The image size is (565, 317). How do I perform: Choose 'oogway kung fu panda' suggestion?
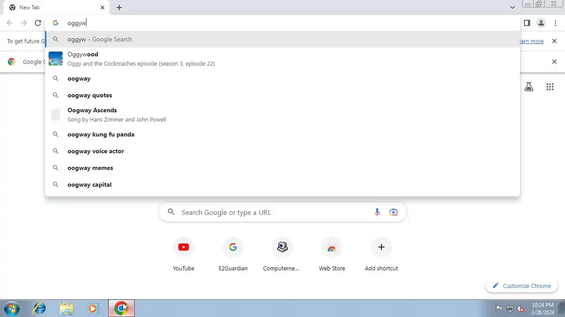click(x=282, y=134)
